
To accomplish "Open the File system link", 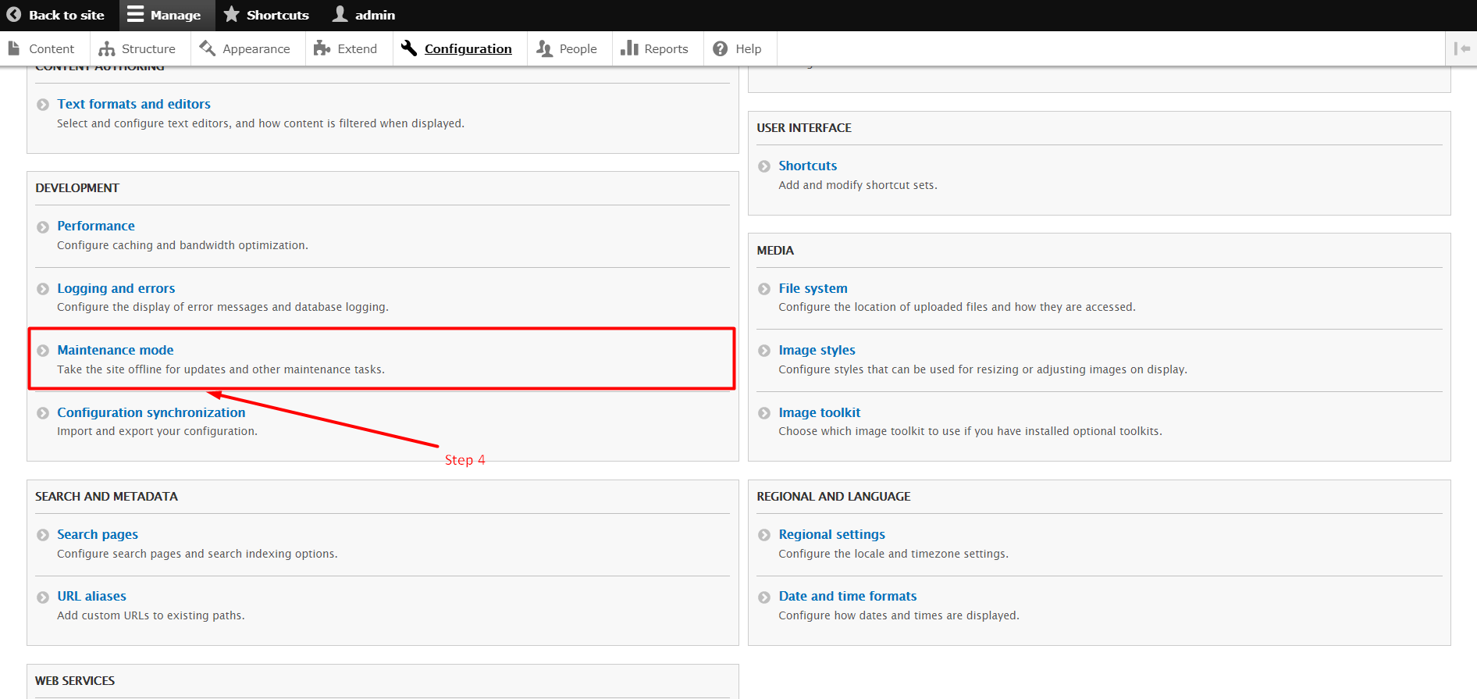I will pyautogui.click(x=813, y=288).
